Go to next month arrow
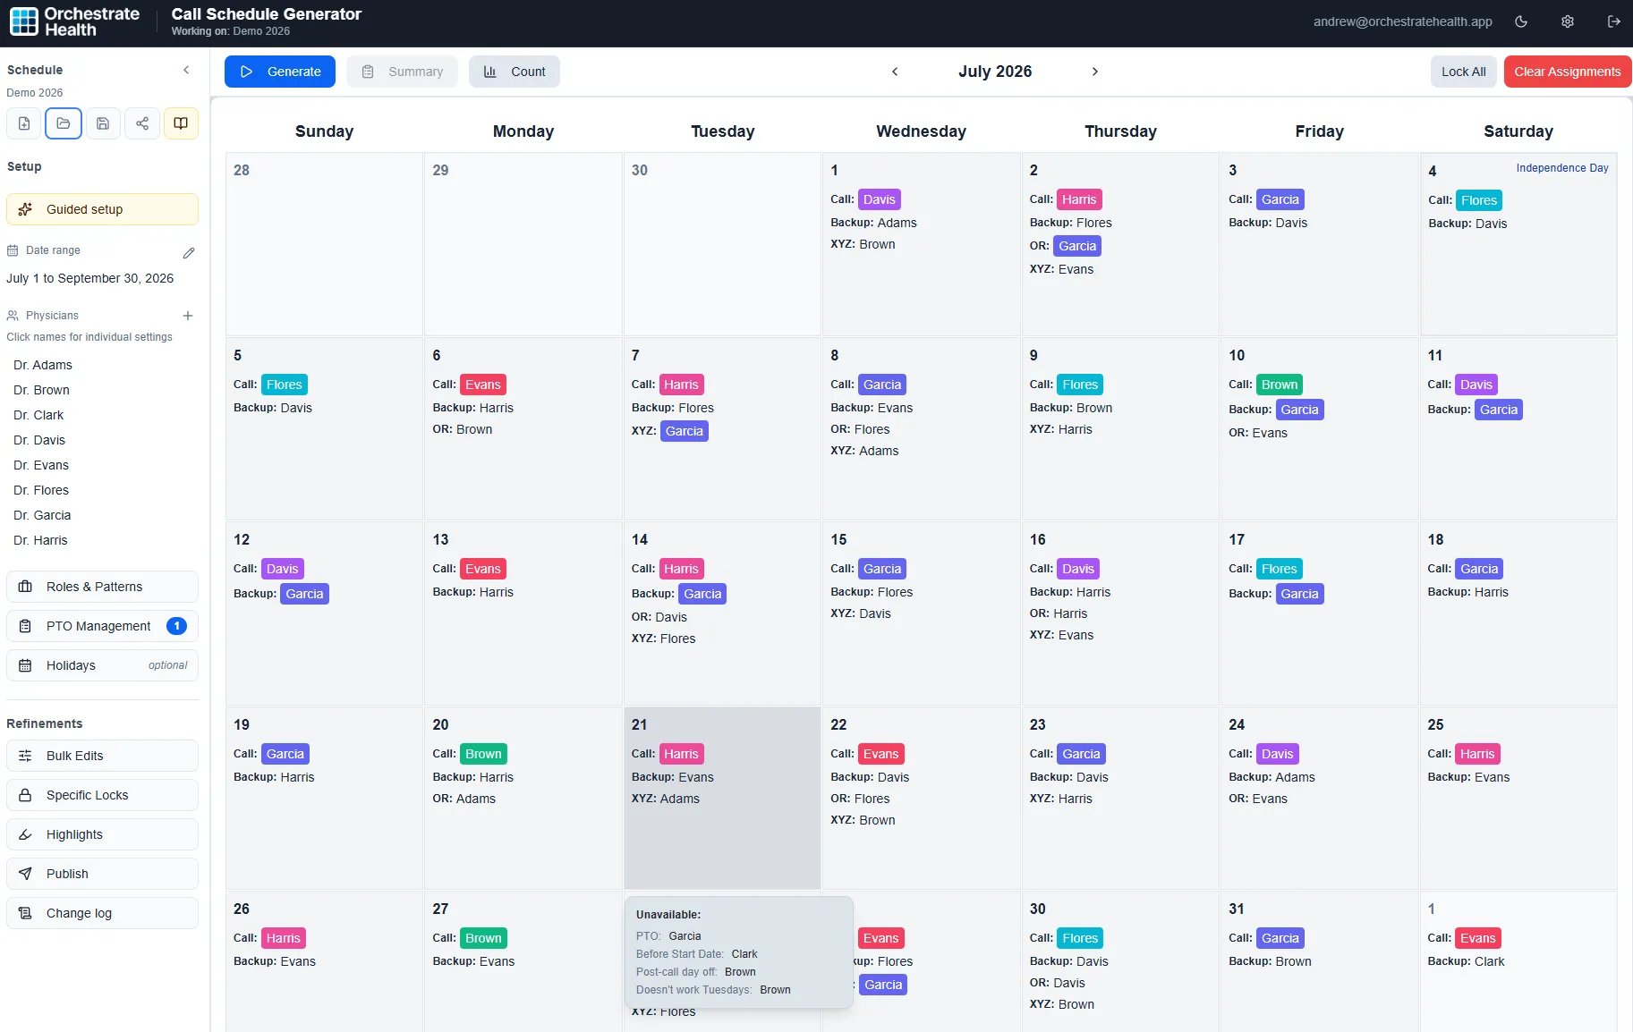1633x1032 pixels. point(1095,72)
